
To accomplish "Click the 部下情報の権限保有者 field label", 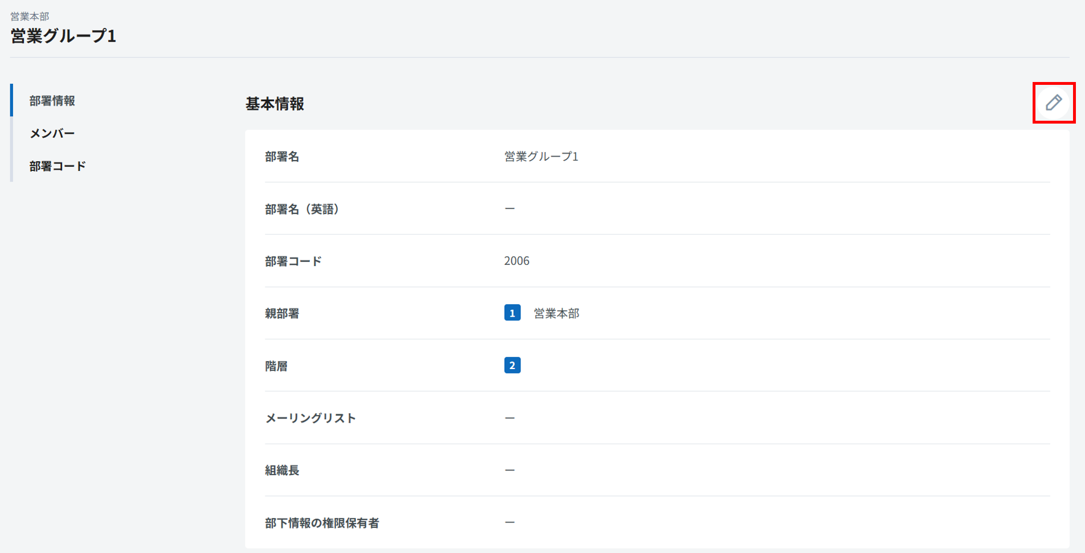I will [322, 523].
